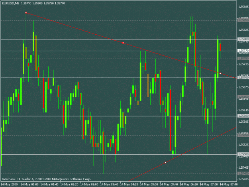Click the 1.35600 horizontal line price label
The width and height of the screenshot is (249, 187).
243,116
